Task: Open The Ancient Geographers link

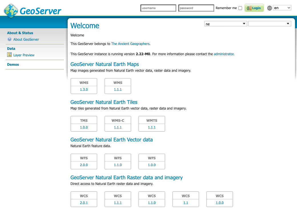Action: 130,44
